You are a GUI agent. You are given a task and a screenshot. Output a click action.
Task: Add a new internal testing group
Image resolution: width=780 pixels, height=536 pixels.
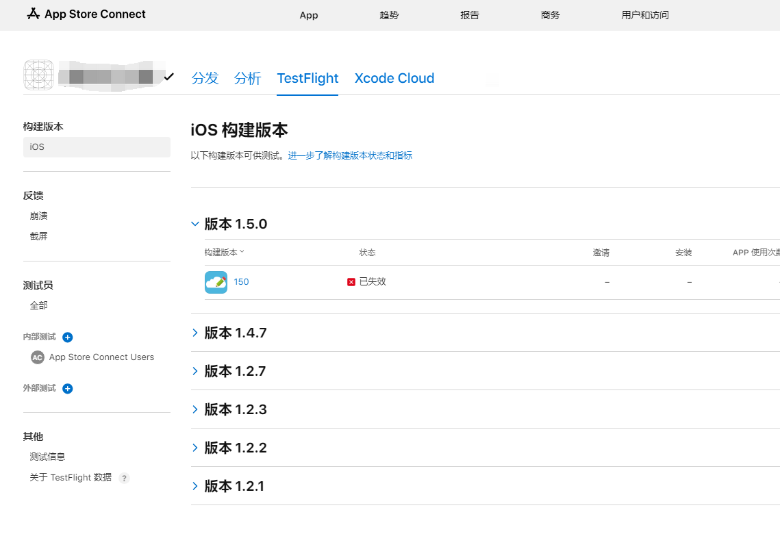point(68,337)
